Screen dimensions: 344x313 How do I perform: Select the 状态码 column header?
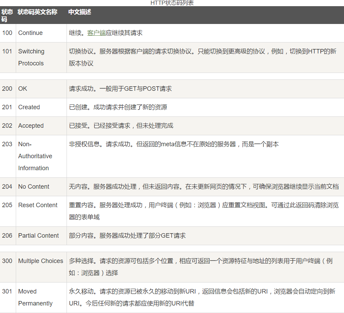[7, 15]
